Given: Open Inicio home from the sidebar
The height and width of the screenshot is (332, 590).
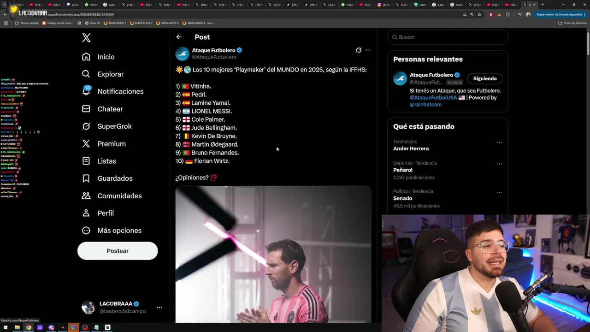Looking at the screenshot, I should pos(98,57).
